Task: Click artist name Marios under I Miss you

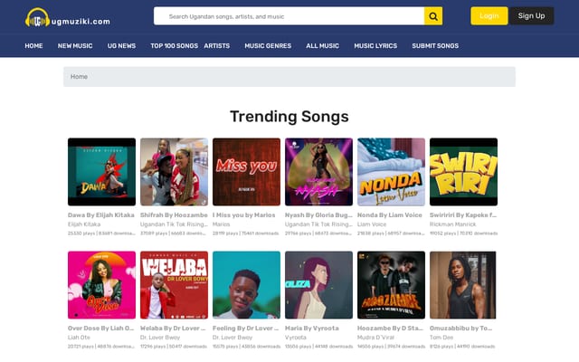Action: pyautogui.click(x=221, y=224)
